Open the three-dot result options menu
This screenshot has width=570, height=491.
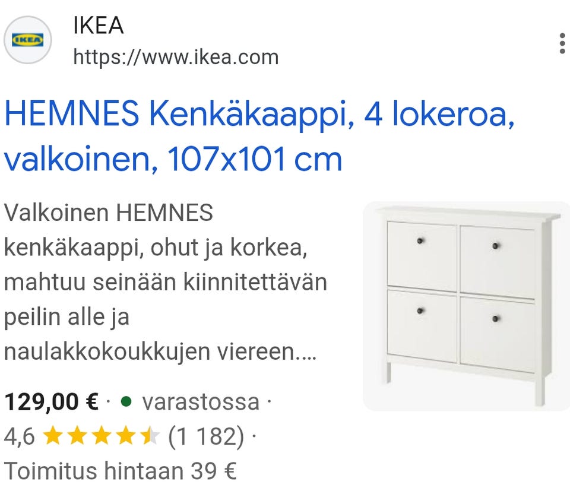[562, 43]
